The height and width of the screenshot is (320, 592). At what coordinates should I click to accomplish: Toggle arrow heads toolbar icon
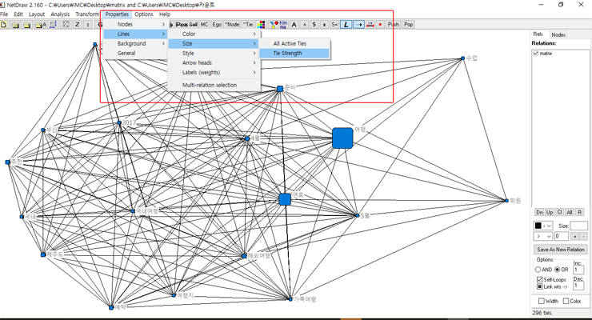359,25
